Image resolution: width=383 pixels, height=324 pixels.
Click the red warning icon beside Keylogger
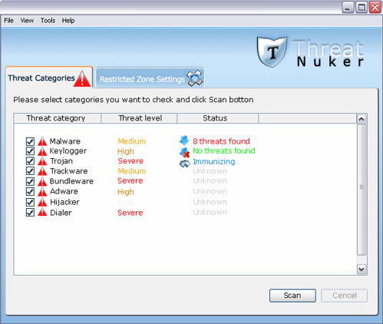[x=42, y=151]
